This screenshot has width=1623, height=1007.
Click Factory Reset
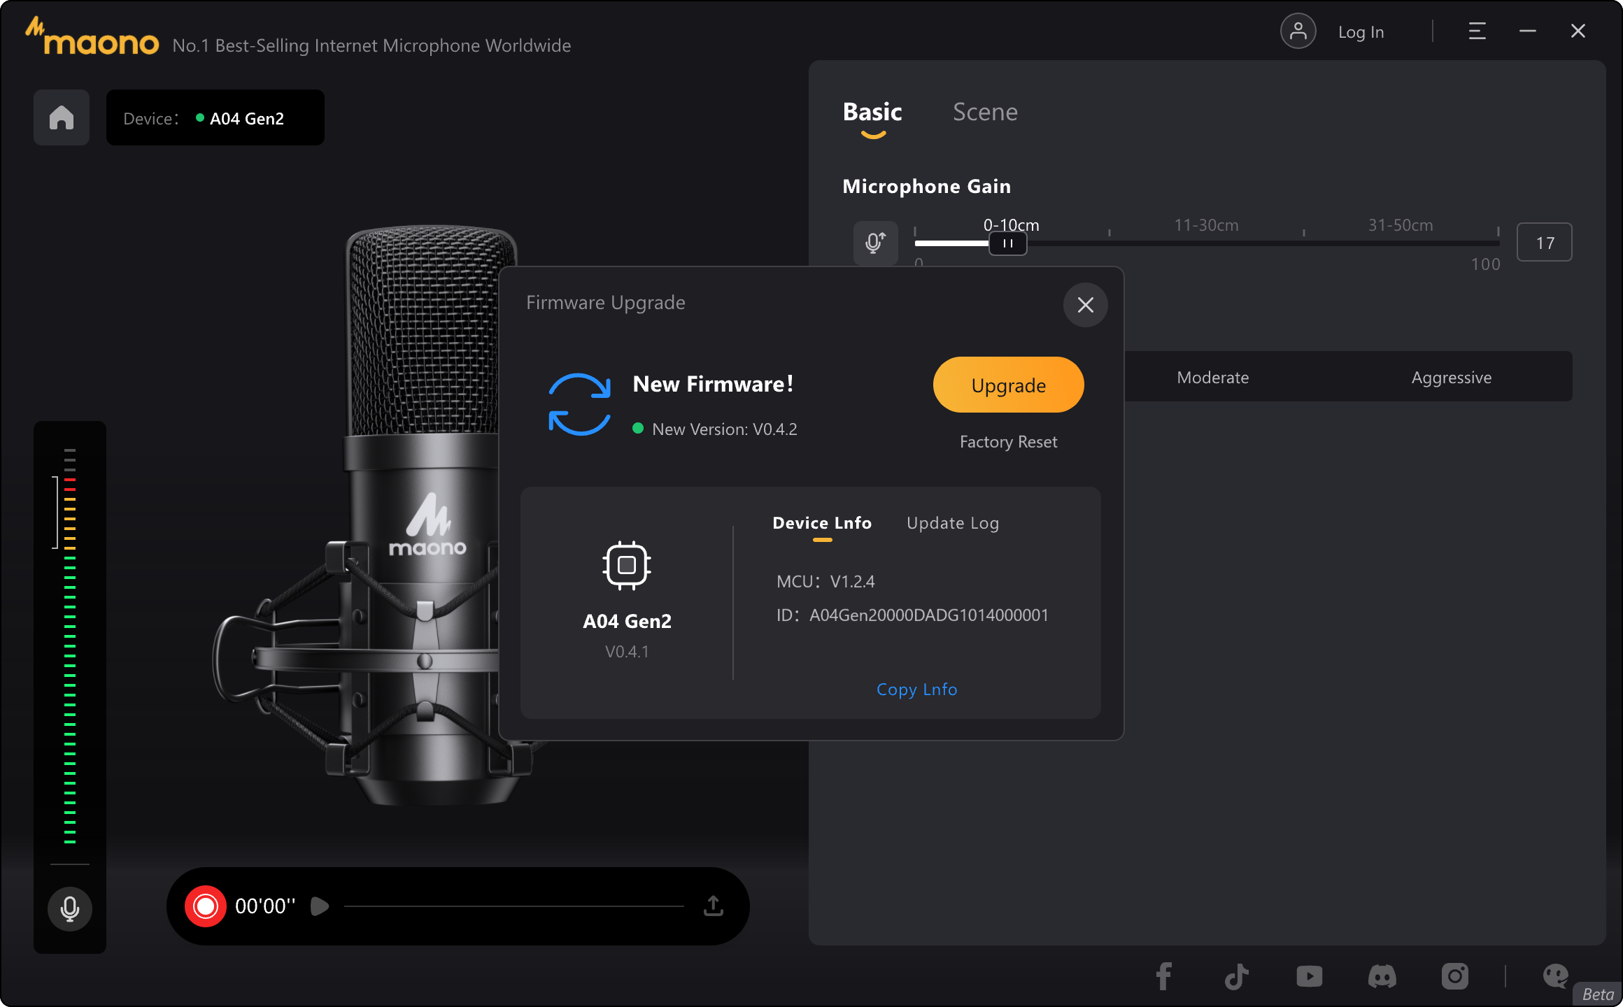[x=1008, y=442]
